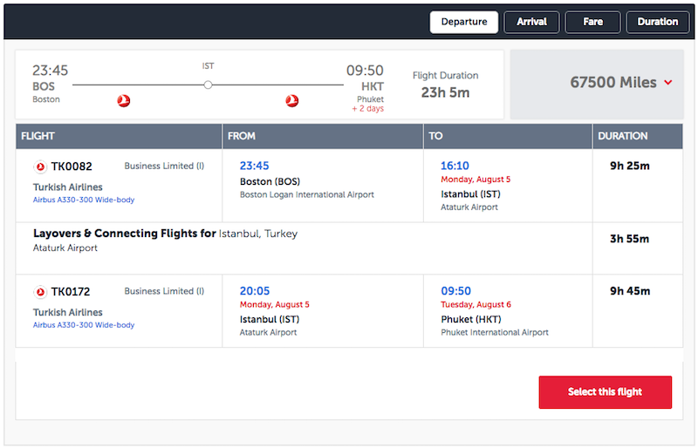Open Airbus A330-300 link for TK0172
Viewport: 698px width, 448px height.
click(84, 325)
